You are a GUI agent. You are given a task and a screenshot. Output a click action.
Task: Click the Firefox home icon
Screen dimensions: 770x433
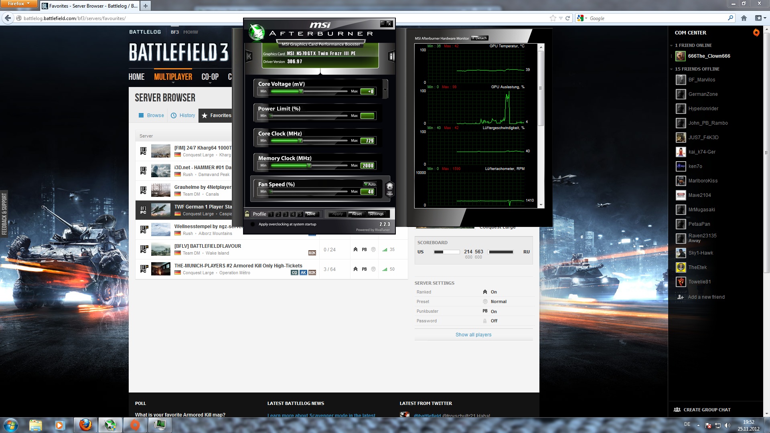744,18
